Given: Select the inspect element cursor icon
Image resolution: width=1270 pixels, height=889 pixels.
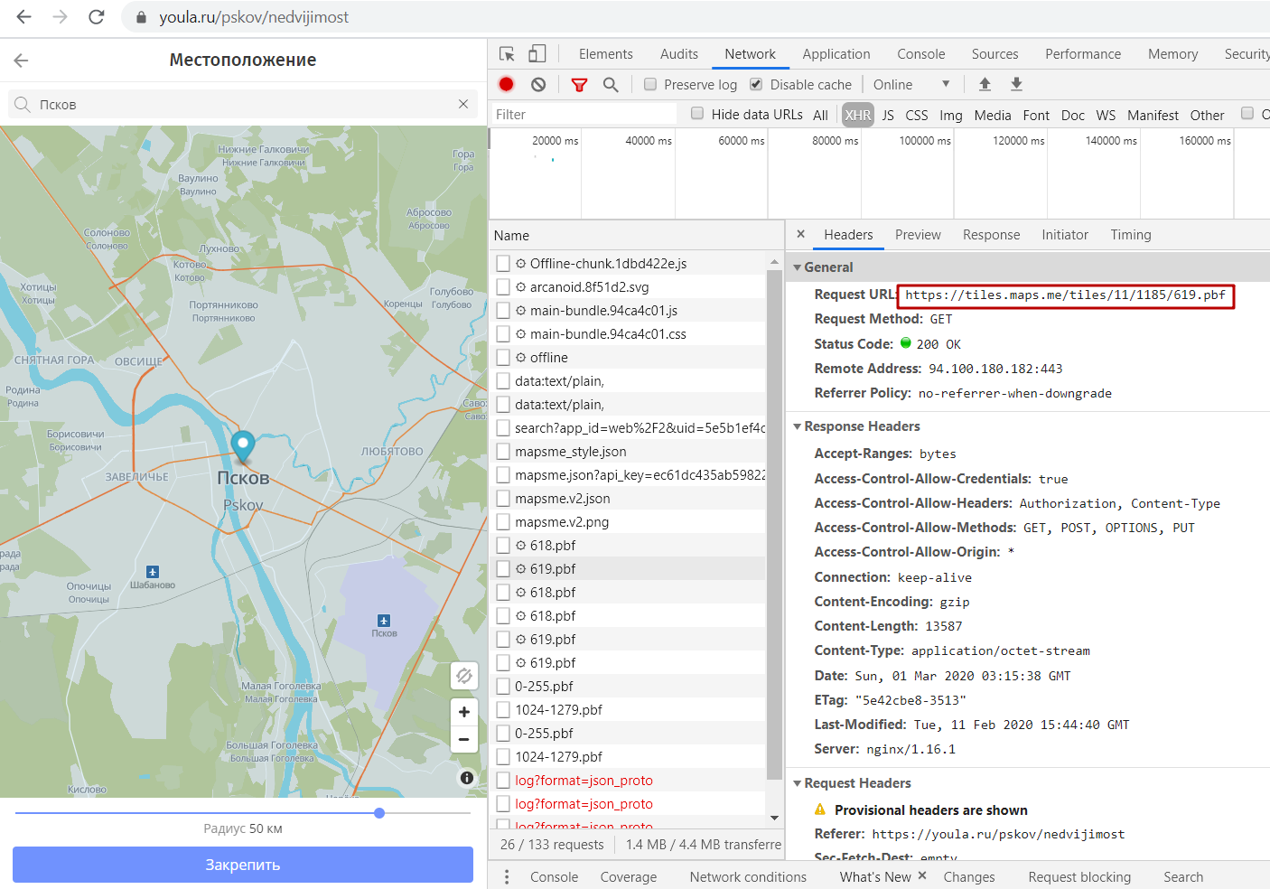Looking at the screenshot, I should 507,54.
